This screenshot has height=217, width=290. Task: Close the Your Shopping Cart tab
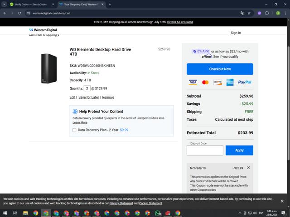[x=102, y=4]
